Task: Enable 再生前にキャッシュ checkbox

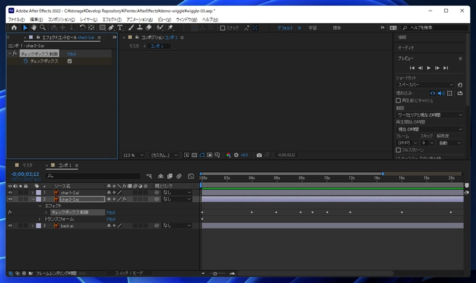Action: (398, 100)
